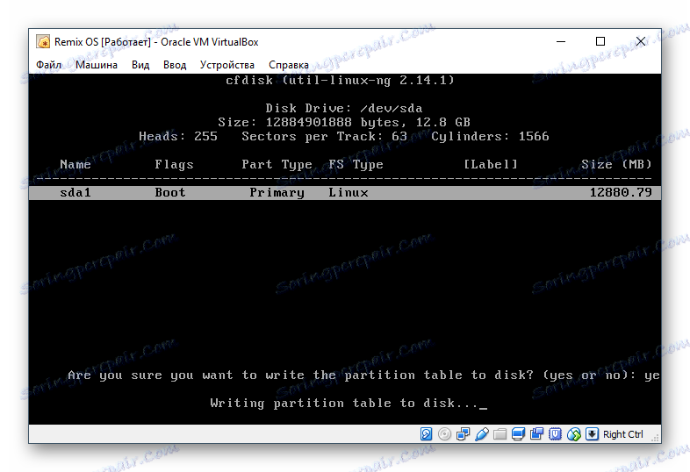Image resolution: width=690 pixels, height=472 pixels.
Task: Close the Remix OS VirtualBox window
Action: coord(641,41)
